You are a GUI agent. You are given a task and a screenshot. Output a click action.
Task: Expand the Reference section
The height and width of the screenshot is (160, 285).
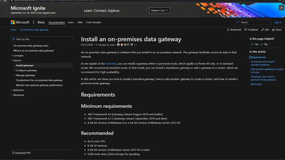tap(12, 90)
